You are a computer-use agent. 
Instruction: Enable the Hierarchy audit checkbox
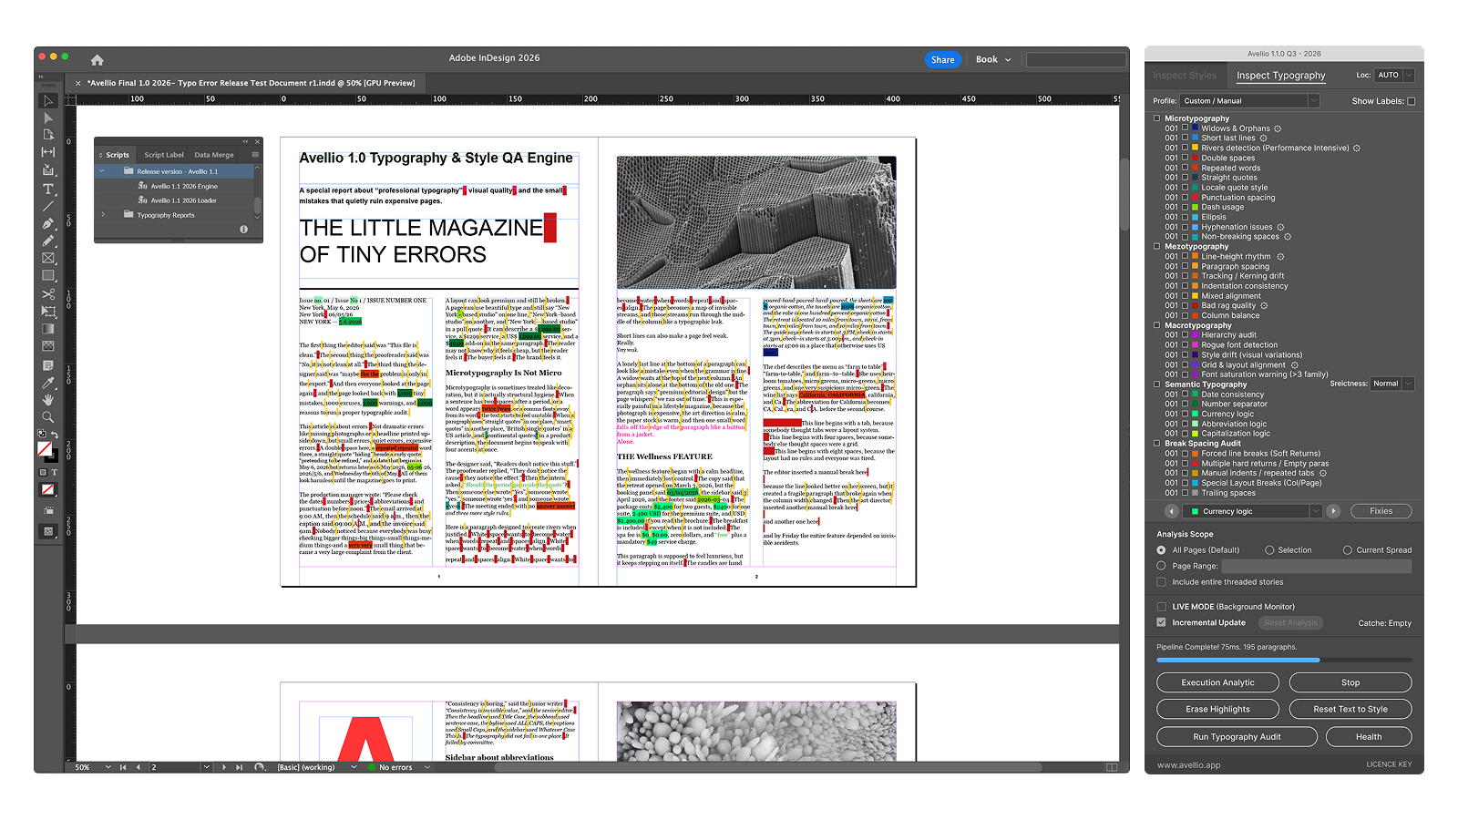pyautogui.click(x=1186, y=334)
